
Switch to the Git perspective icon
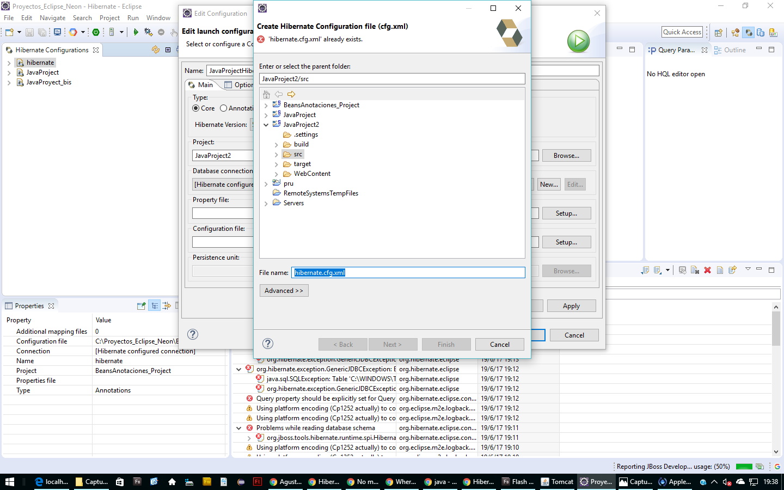(x=773, y=32)
